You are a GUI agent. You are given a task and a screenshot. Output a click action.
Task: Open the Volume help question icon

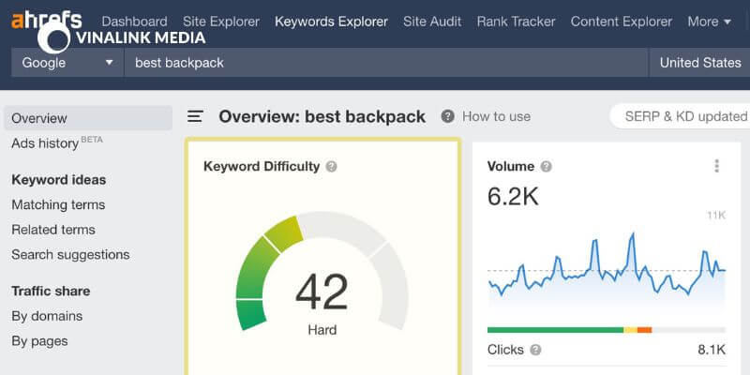pyautogui.click(x=546, y=167)
